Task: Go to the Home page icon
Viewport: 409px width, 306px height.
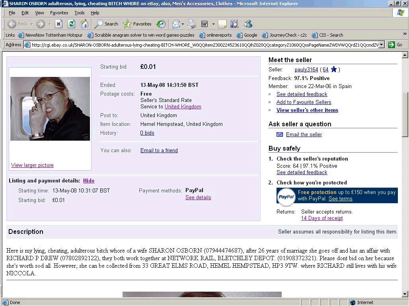Action: [x=84, y=24]
